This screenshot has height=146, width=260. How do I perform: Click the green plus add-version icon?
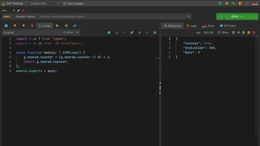point(139,32)
